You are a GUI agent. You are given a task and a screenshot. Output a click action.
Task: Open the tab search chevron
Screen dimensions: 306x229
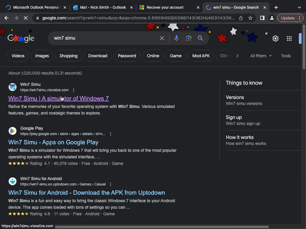pos(299,7)
